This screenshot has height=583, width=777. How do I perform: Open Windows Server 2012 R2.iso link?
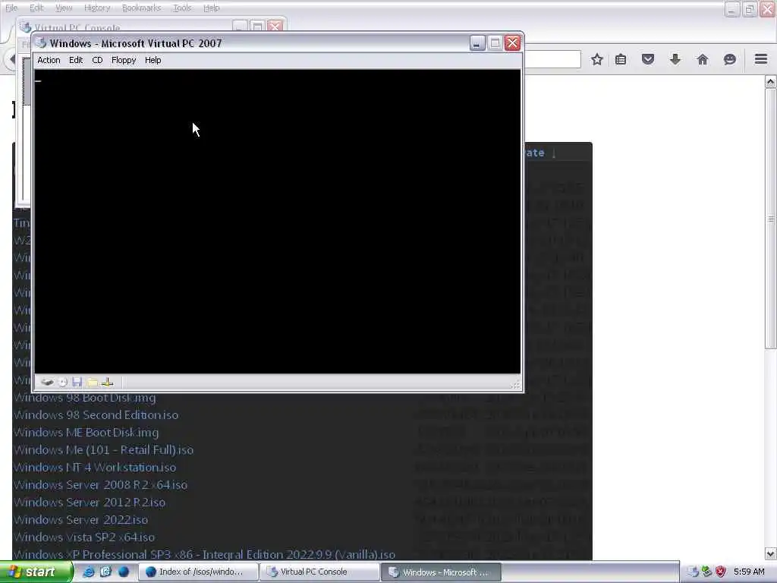pyautogui.click(x=90, y=503)
